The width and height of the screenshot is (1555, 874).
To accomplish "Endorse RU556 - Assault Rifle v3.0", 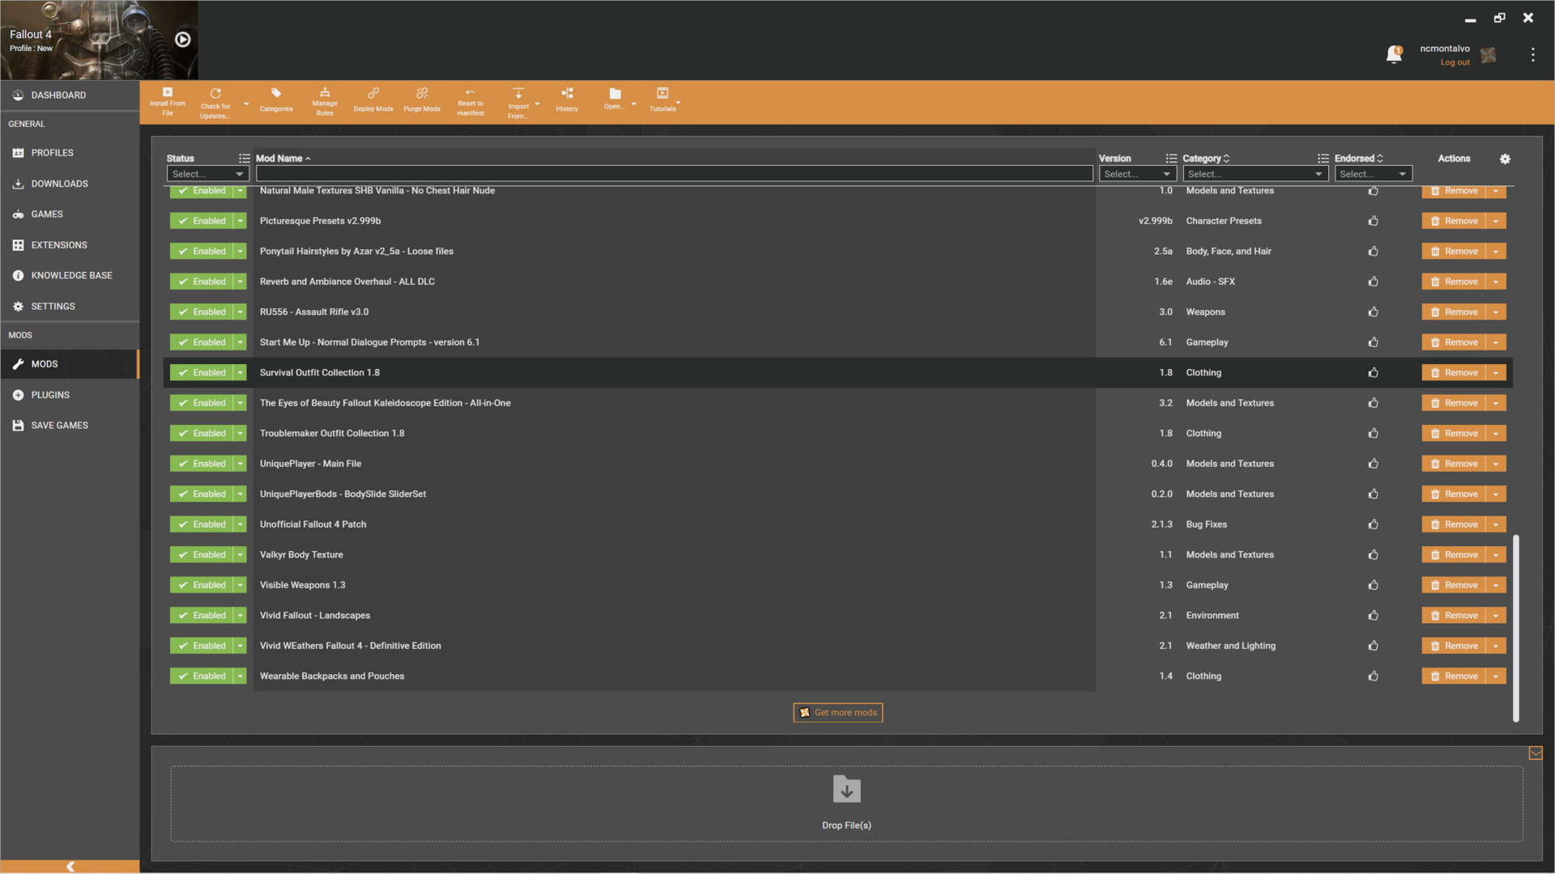I will point(1374,312).
